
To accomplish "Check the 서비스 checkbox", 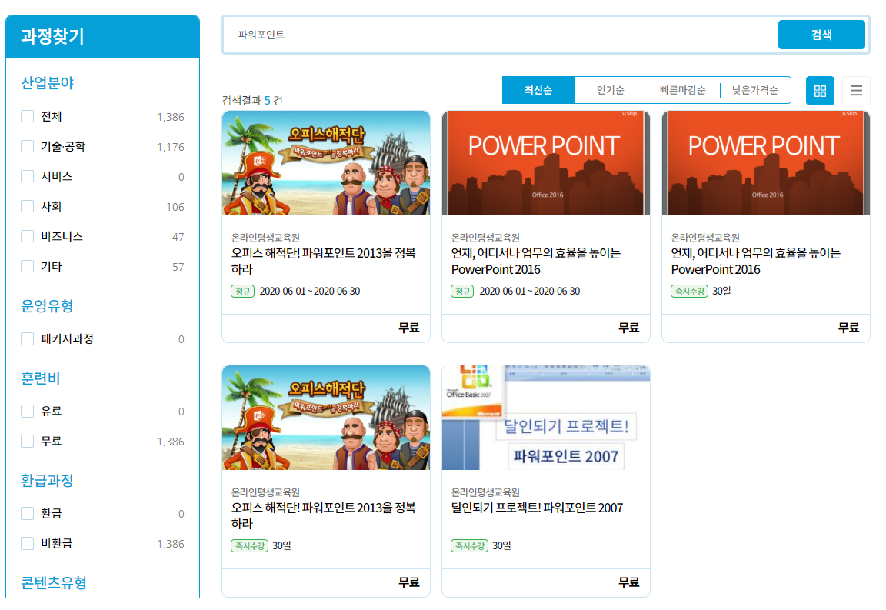I will pos(27,176).
